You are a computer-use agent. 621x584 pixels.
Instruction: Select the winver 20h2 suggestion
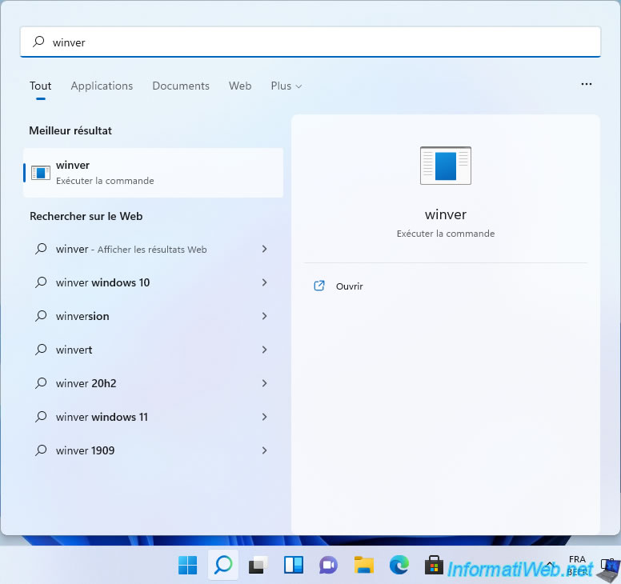point(154,383)
